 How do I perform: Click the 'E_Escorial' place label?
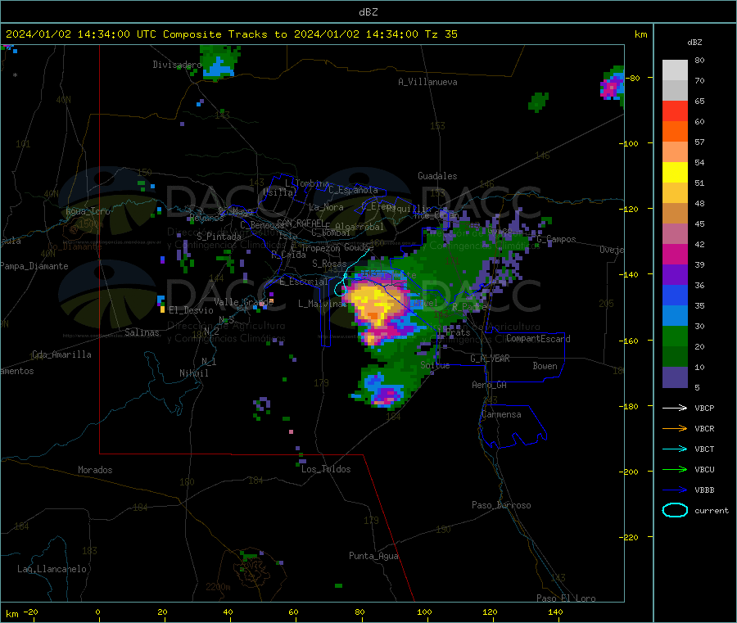tap(303, 282)
